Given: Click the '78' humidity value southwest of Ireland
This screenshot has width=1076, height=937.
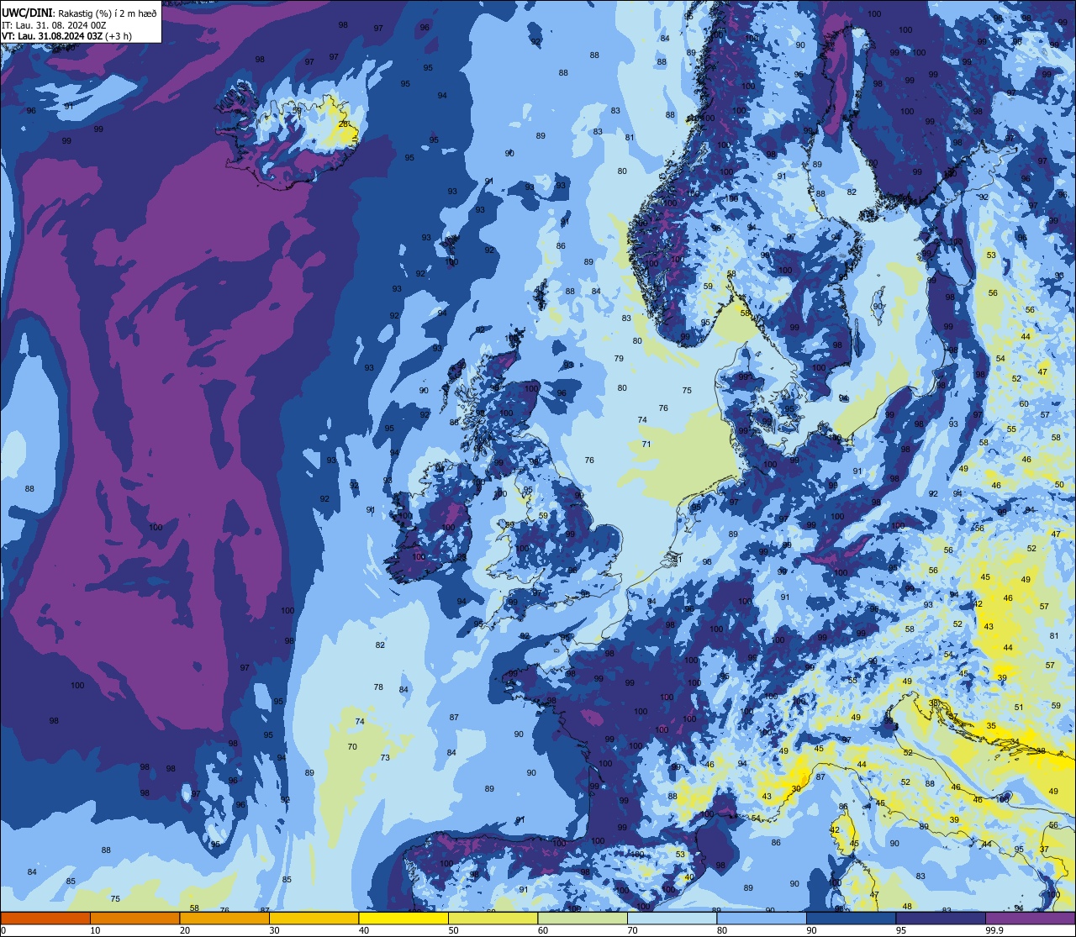Looking at the screenshot, I should (378, 687).
